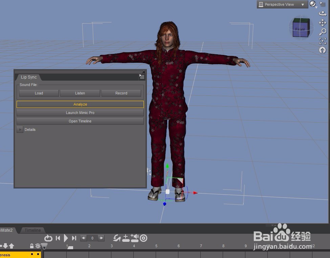Click the Launch Mimic Pro button
This screenshot has width=330, height=258.
point(80,113)
